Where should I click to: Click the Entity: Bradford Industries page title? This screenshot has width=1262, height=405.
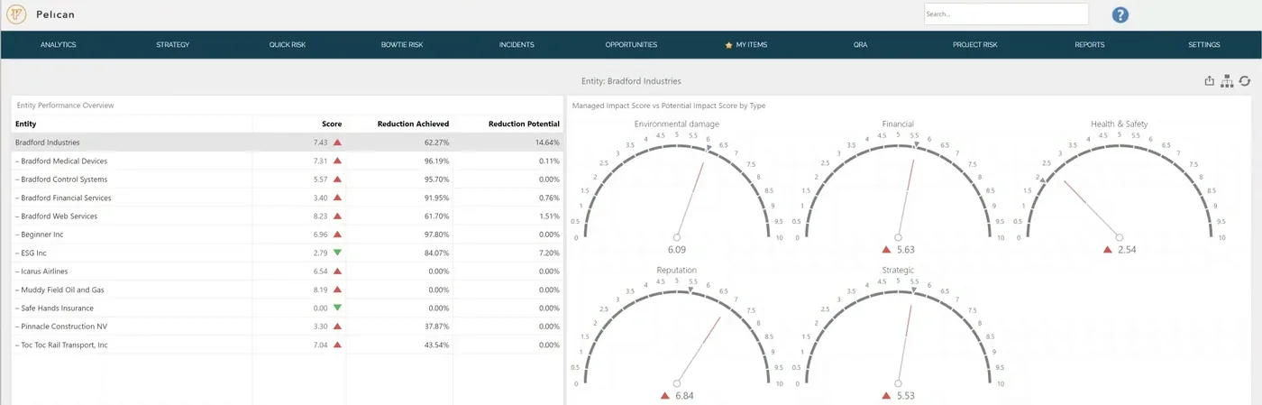tap(631, 81)
